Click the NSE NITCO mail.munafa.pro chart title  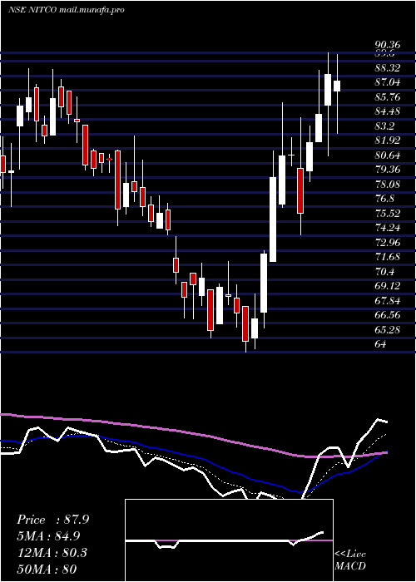pyautogui.click(x=66, y=10)
